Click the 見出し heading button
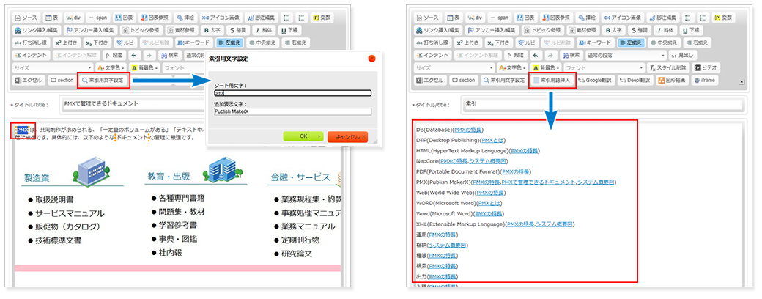 coord(682,55)
